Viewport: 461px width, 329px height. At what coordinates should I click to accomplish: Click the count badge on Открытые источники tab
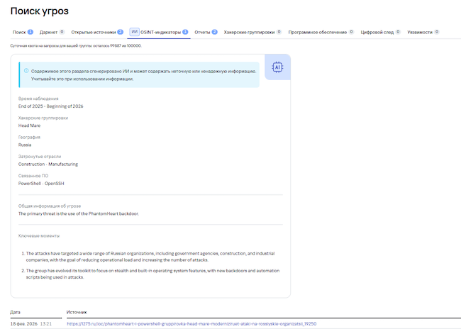121,32
